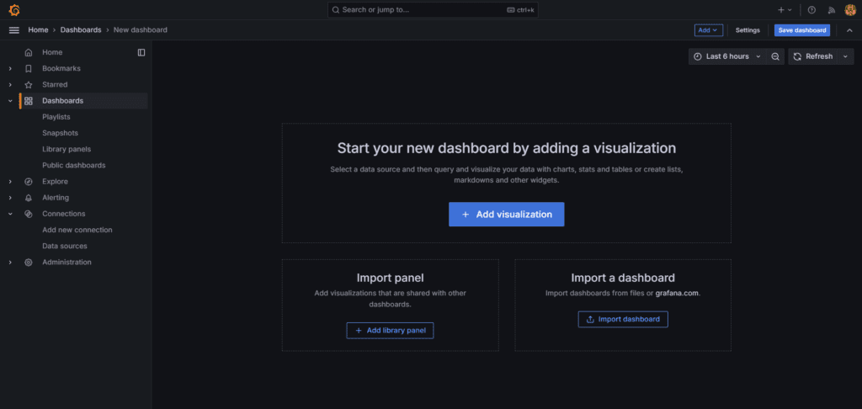The width and height of the screenshot is (862, 409).
Task: Click the Dashboards grid icon
Action: pyautogui.click(x=29, y=101)
